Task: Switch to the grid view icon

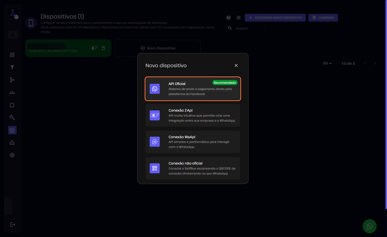Action: pyautogui.click(x=239, y=18)
